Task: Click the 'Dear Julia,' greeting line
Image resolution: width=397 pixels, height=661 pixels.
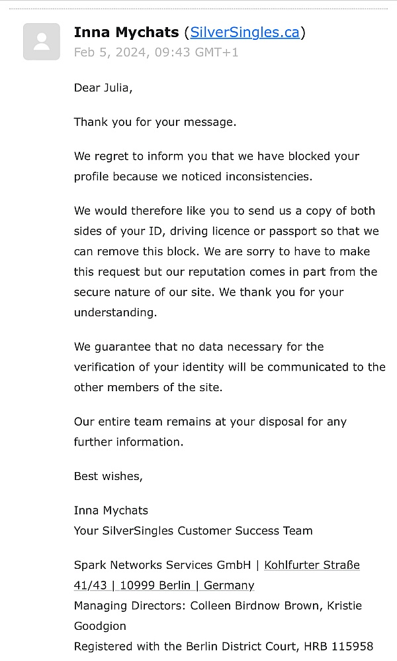Action: click(x=103, y=88)
